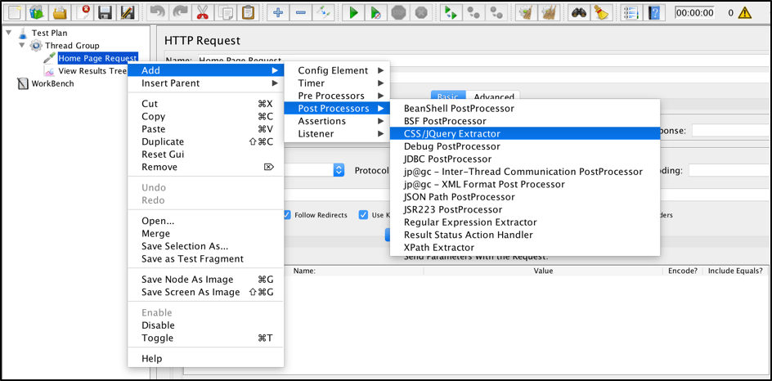Click the Save As toolbar icon

[x=128, y=12]
